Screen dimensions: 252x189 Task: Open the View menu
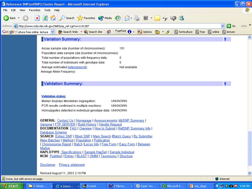pos(22,10)
